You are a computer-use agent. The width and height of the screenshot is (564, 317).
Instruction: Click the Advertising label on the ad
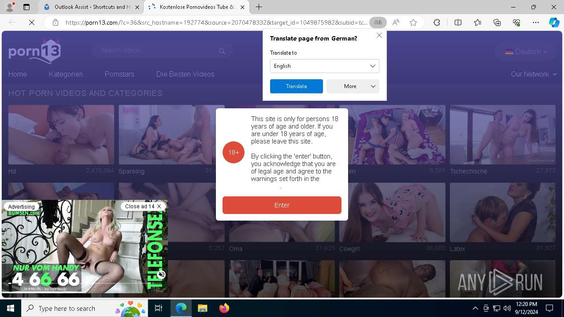coord(21,206)
